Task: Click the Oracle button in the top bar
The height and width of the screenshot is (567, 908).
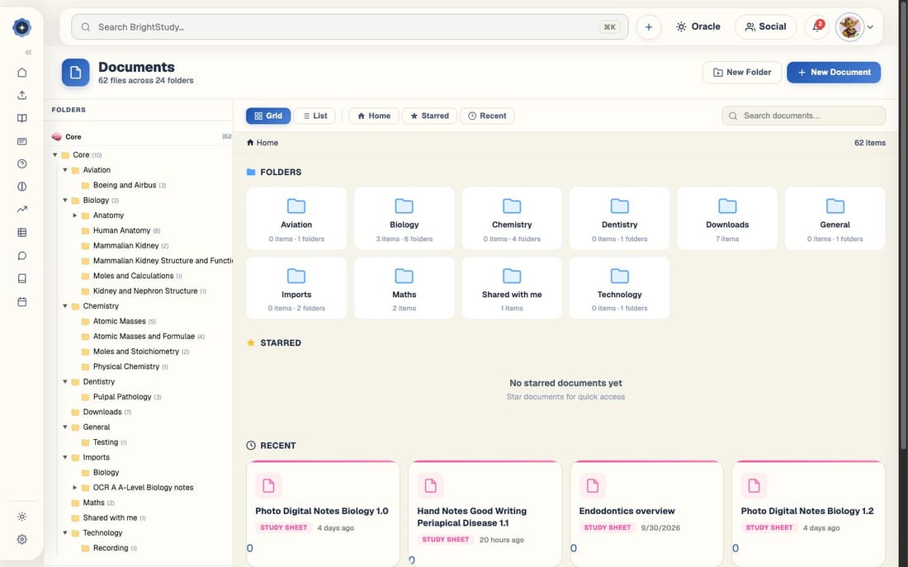Action: [698, 26]
